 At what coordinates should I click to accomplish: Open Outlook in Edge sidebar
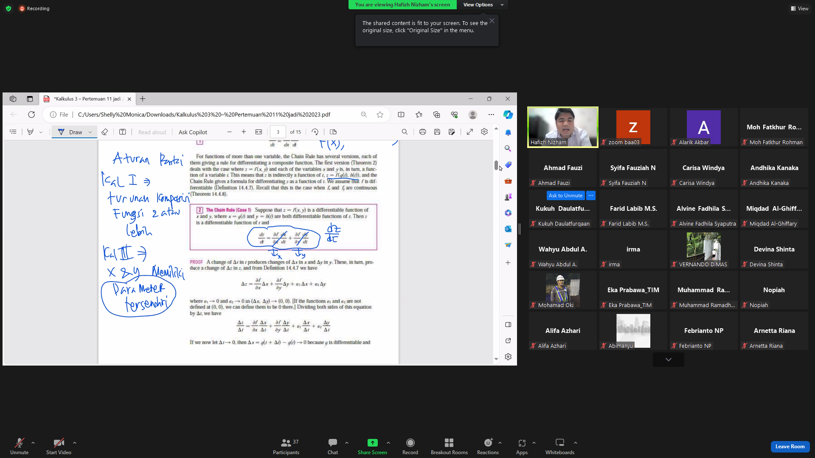[508, 229]
